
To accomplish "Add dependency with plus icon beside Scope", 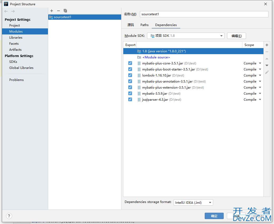I will point(267,45).
